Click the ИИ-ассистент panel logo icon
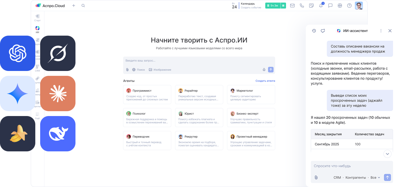398x187 pixels. pos(339,31)
